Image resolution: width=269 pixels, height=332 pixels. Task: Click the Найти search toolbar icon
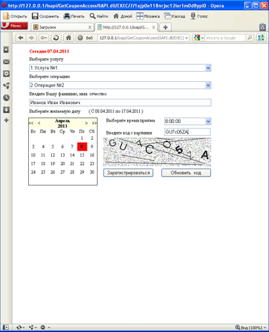(99, 16)
